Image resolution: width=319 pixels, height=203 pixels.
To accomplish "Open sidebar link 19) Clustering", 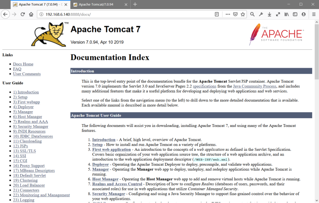I will 25,180.
